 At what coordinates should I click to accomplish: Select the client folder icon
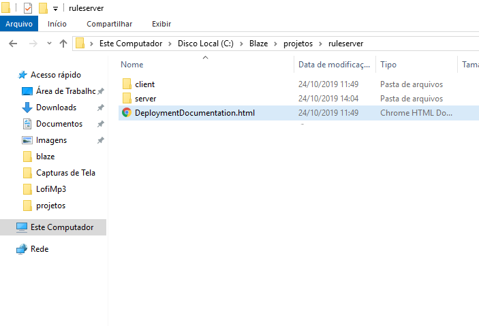click(127, 84)
